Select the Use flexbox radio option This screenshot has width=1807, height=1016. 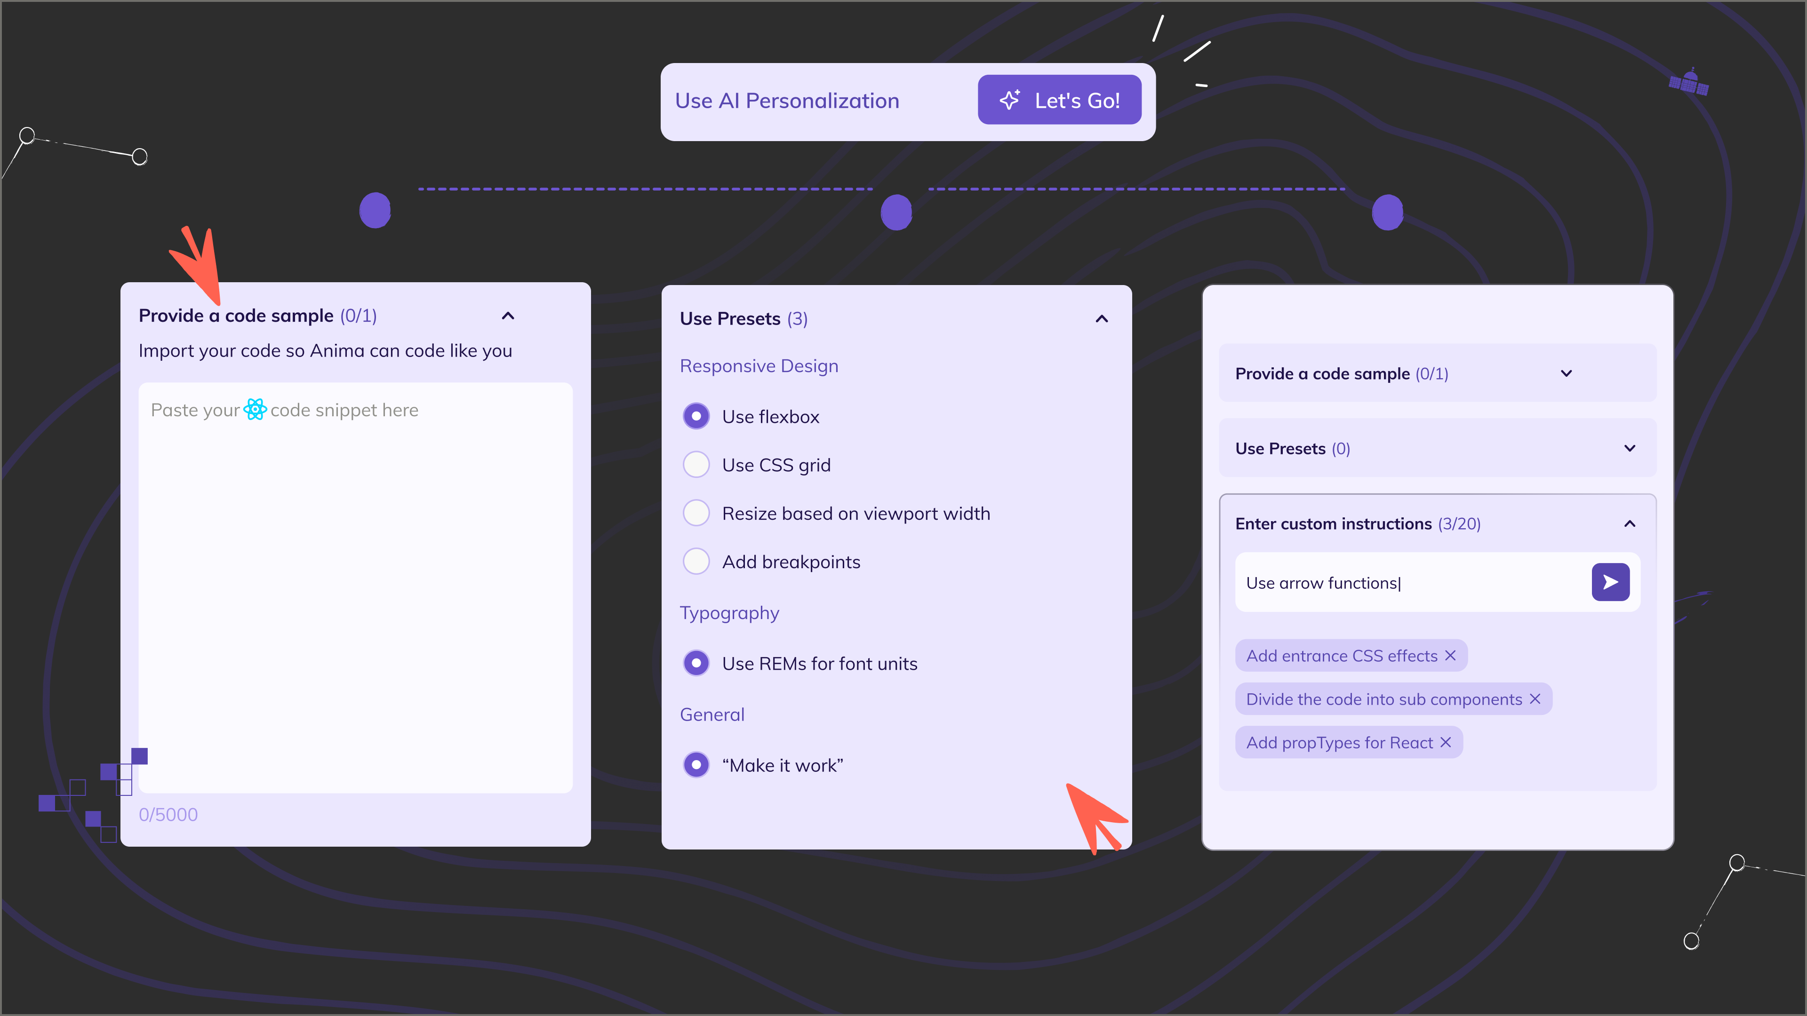[696, 416]
